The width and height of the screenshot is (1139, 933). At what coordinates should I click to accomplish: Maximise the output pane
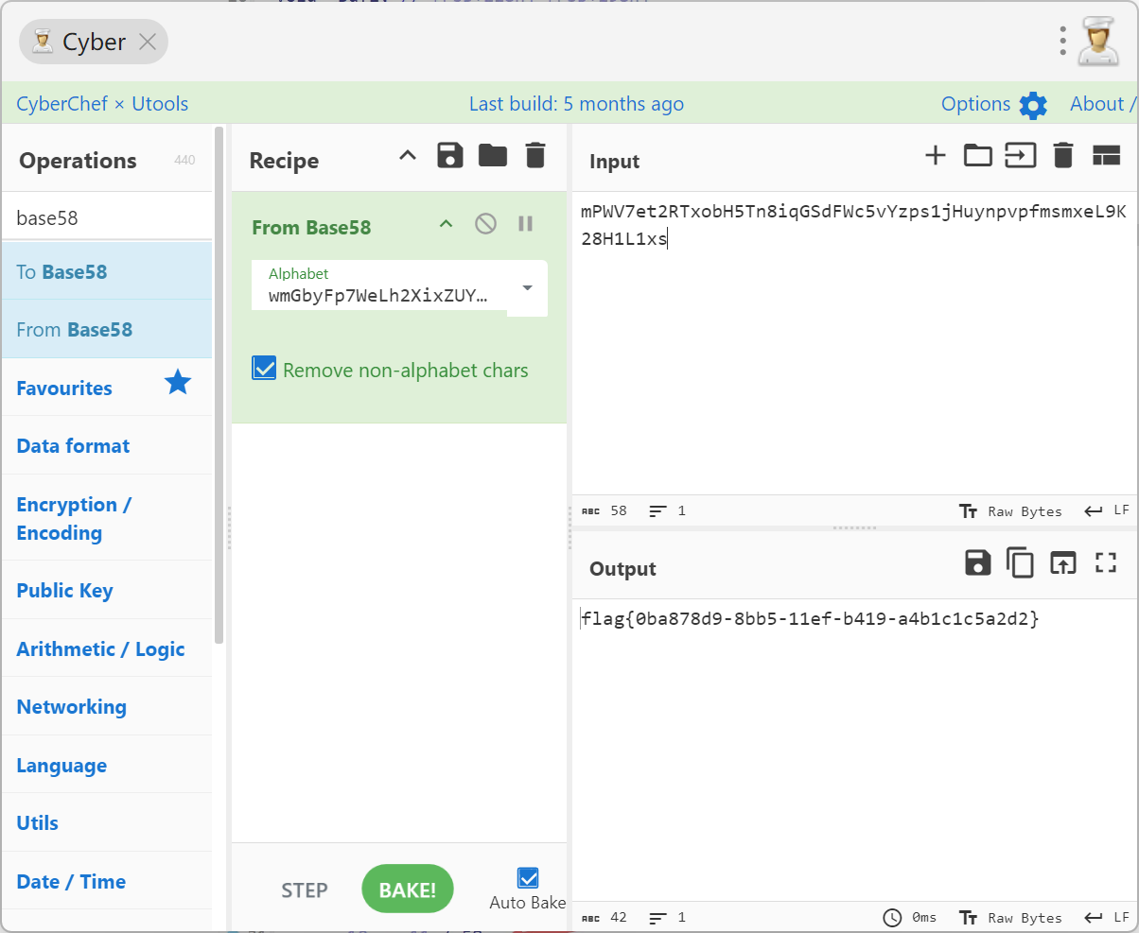1106,562
